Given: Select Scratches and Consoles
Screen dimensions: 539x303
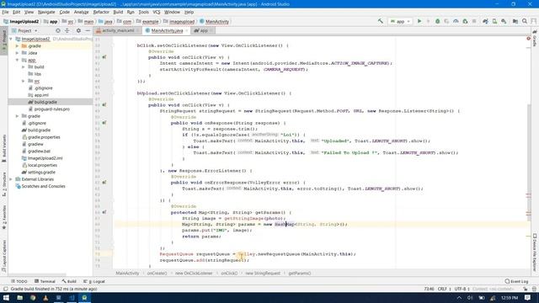Looking at the screenshot, I should [43, 186].
